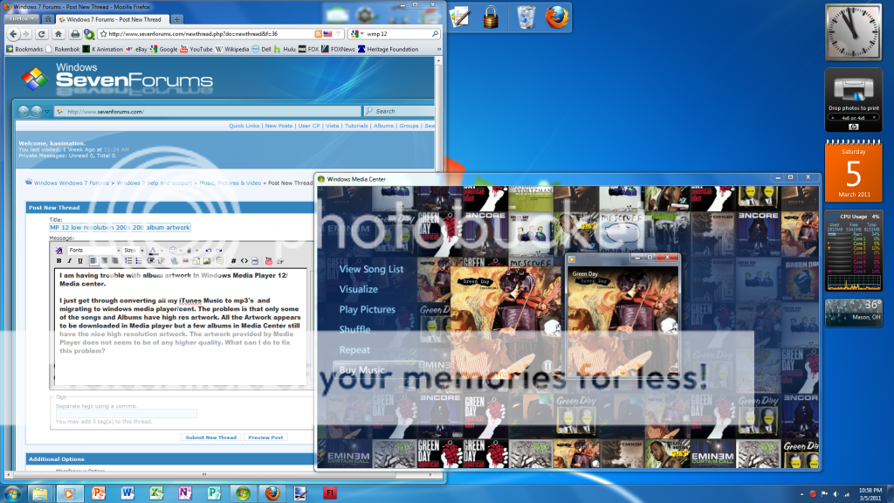
Task: Open the smilies icon in the message editor
Action: 173,251
